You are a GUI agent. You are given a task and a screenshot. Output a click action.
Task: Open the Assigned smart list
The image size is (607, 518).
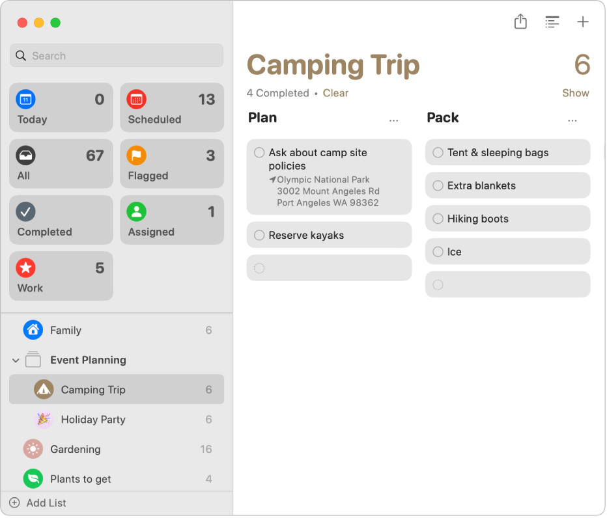pyautogui.click(x=172, y=220)
